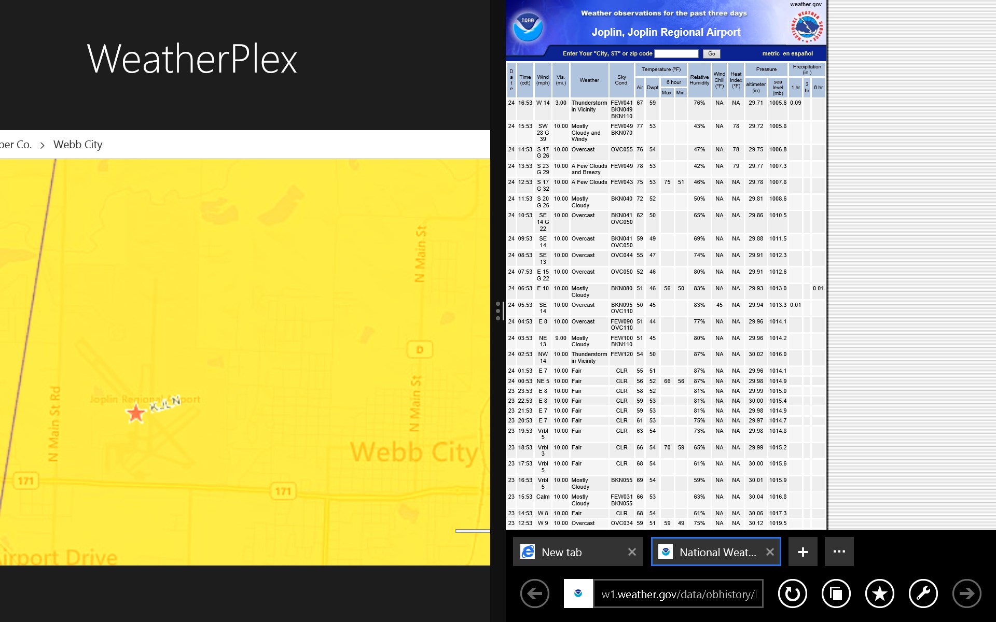Click the browser back arrow button
Image resolution: width=996 pixels, height=622 pixels.
coord(534,593)
